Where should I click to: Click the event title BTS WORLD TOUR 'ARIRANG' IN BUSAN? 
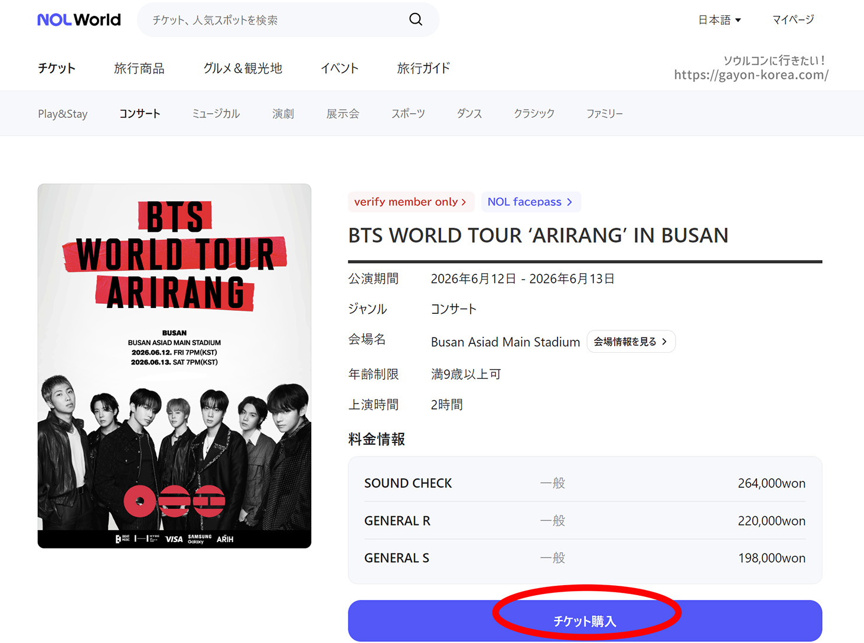coord(538,235)
